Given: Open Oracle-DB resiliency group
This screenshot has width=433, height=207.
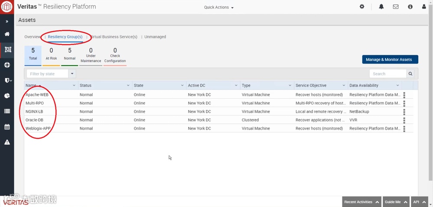Looking at the screenshot, I should 35,120.
